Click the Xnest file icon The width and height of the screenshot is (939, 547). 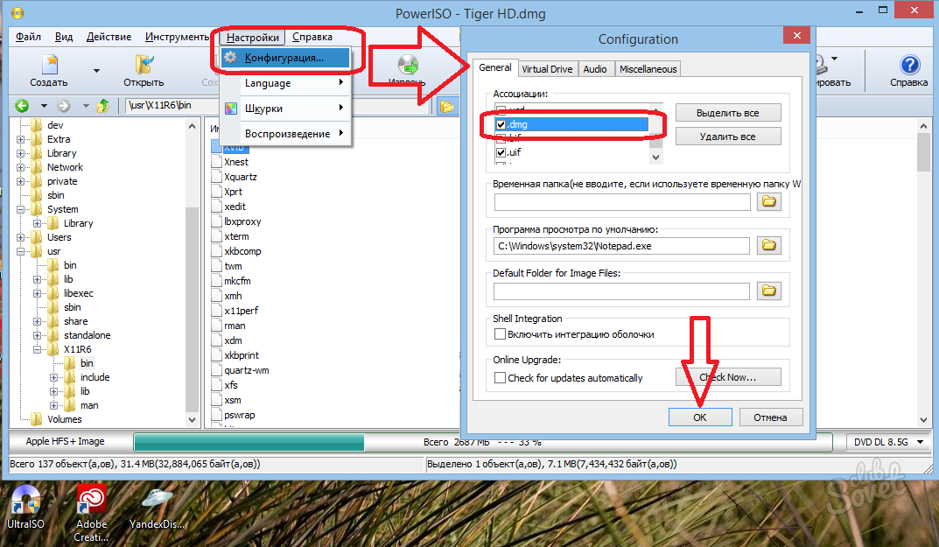click(217, 162)
